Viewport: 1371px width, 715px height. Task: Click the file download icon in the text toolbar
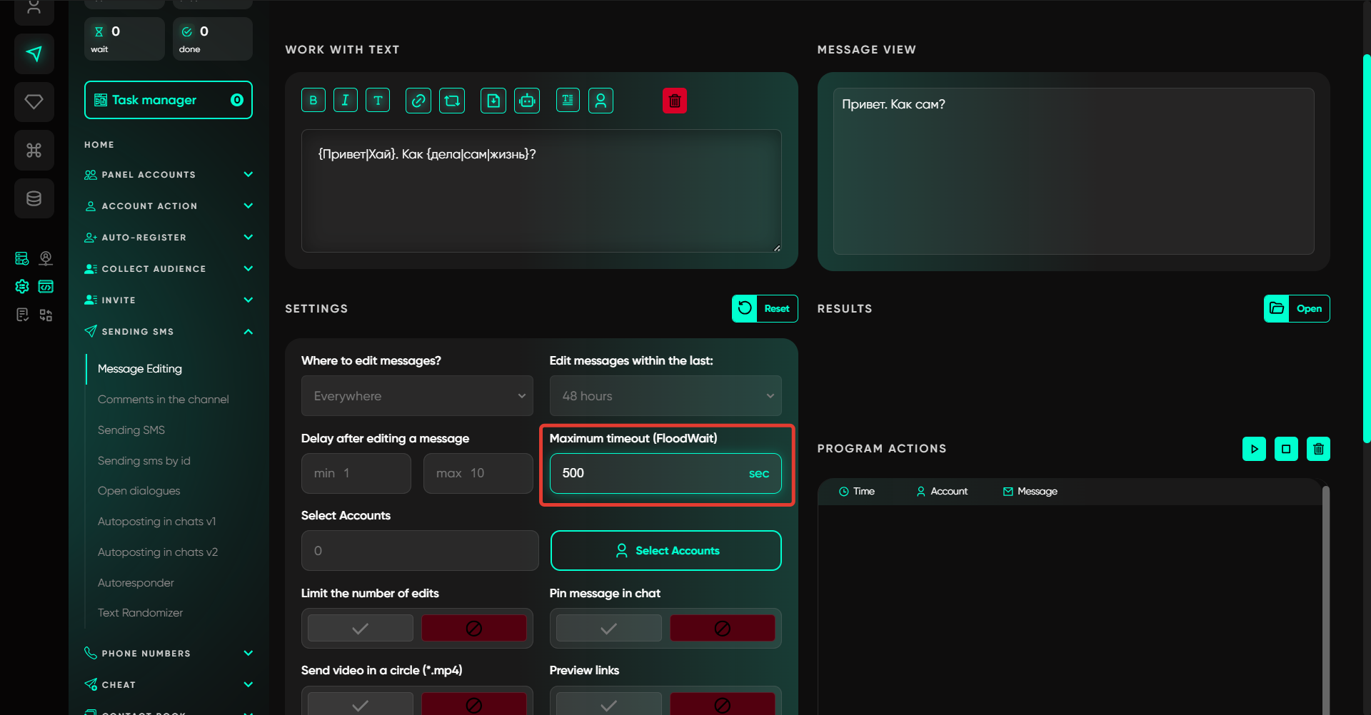click(x=493, y=101)
